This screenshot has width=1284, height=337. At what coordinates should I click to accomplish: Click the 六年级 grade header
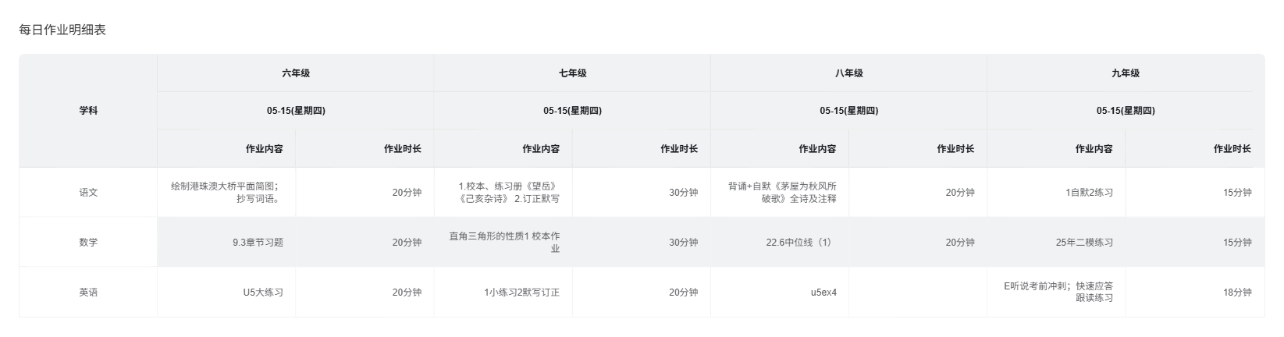(296, 73)
